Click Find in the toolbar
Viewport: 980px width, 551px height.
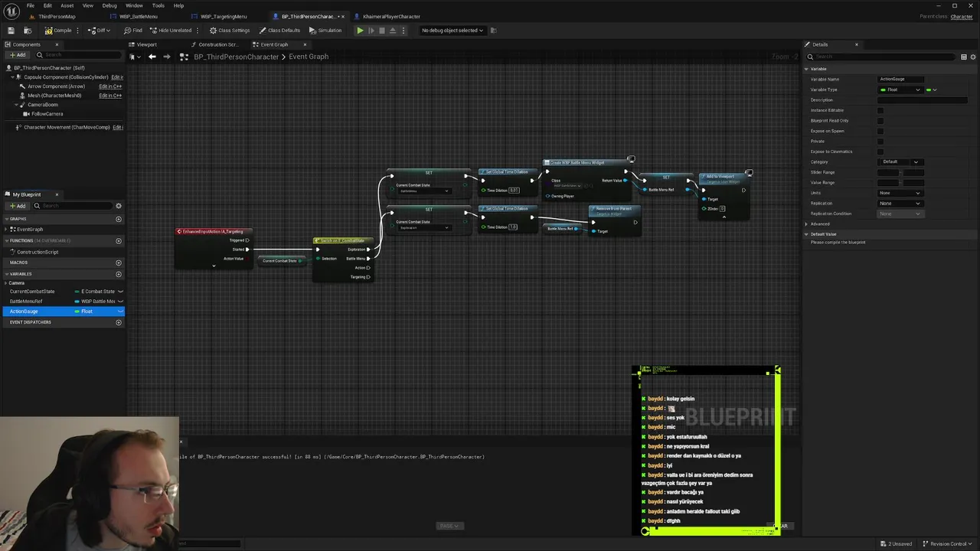coord(133,31)
